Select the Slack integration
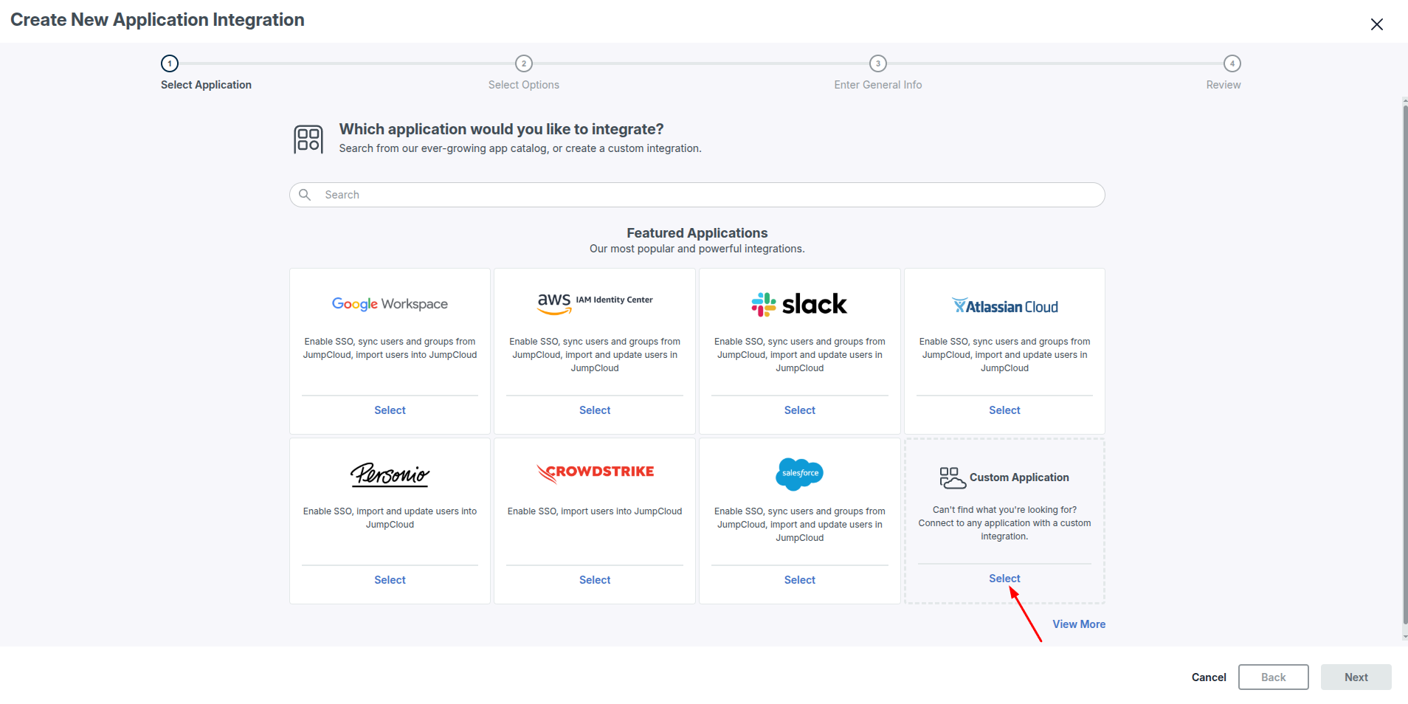This screenshot has height=704, width=1408. point(799,410)
